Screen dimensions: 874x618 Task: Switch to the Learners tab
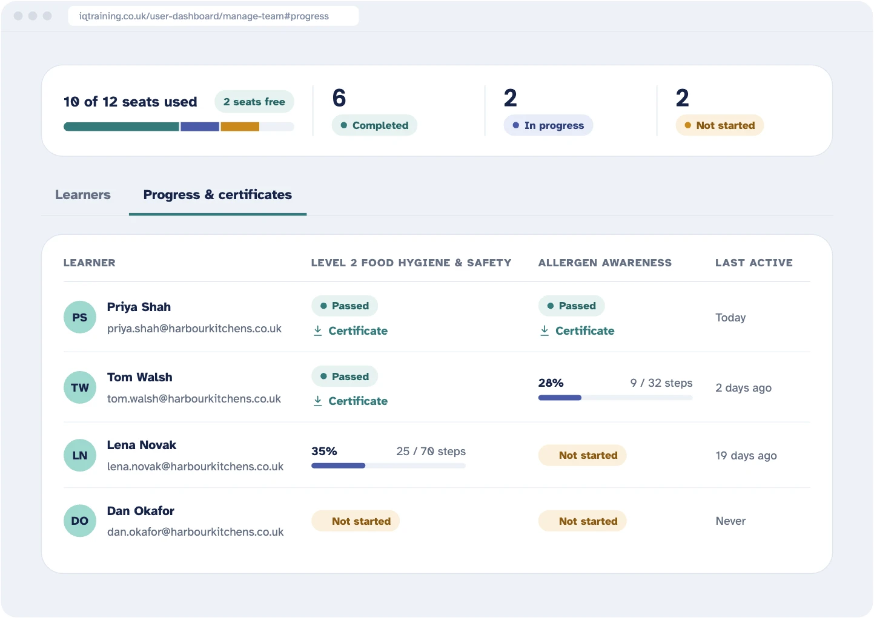coord(83,195)
